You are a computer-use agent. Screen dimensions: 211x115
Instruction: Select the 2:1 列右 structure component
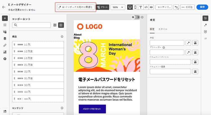coord(38,65)
